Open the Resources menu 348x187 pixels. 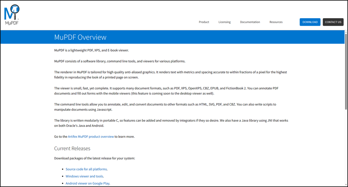point(276,22)
